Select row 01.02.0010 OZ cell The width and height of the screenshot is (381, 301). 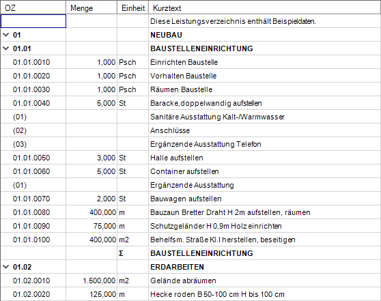tap(33, 281)
